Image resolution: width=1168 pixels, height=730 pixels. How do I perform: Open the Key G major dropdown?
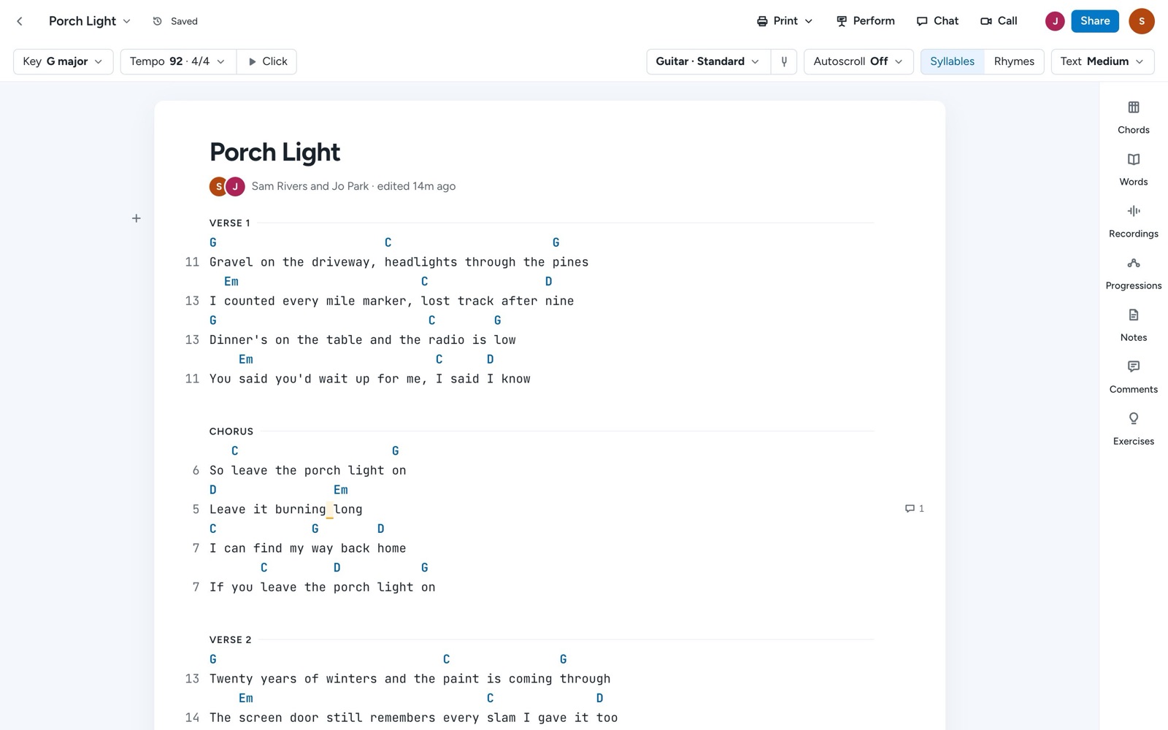(x=63, y=61)
